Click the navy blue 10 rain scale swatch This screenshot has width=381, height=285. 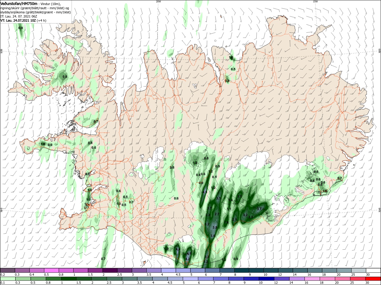click(266, 279)
